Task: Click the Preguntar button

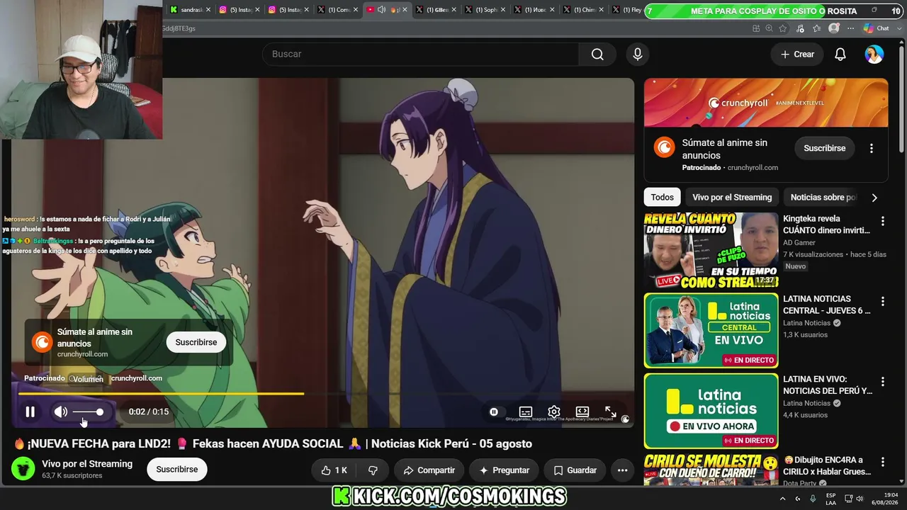Action: 505,470
